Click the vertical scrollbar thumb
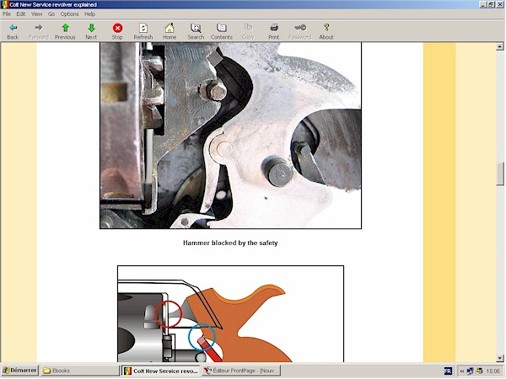 coord(500,174)
